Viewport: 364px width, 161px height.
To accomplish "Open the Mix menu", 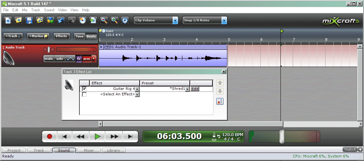I will coord(25,10).
